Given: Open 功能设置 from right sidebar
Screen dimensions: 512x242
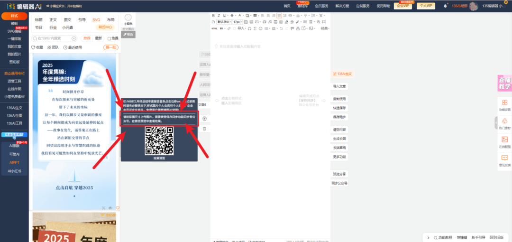Looking at the screenshot, I should coord(504,105).
